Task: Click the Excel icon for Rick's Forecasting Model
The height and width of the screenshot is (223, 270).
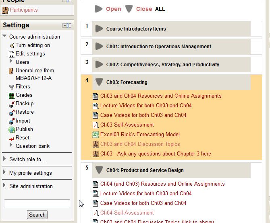Action: coord(96,135)
